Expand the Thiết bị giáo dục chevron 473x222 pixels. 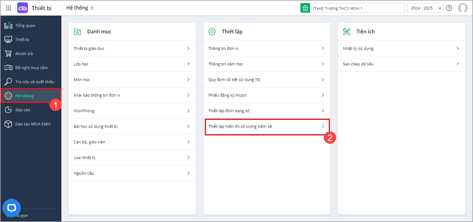point(188,48)
